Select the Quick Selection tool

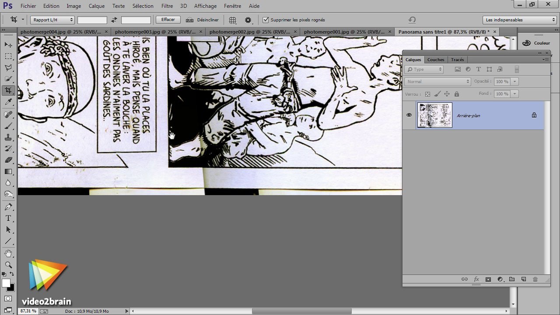click(x=8, y=79)
